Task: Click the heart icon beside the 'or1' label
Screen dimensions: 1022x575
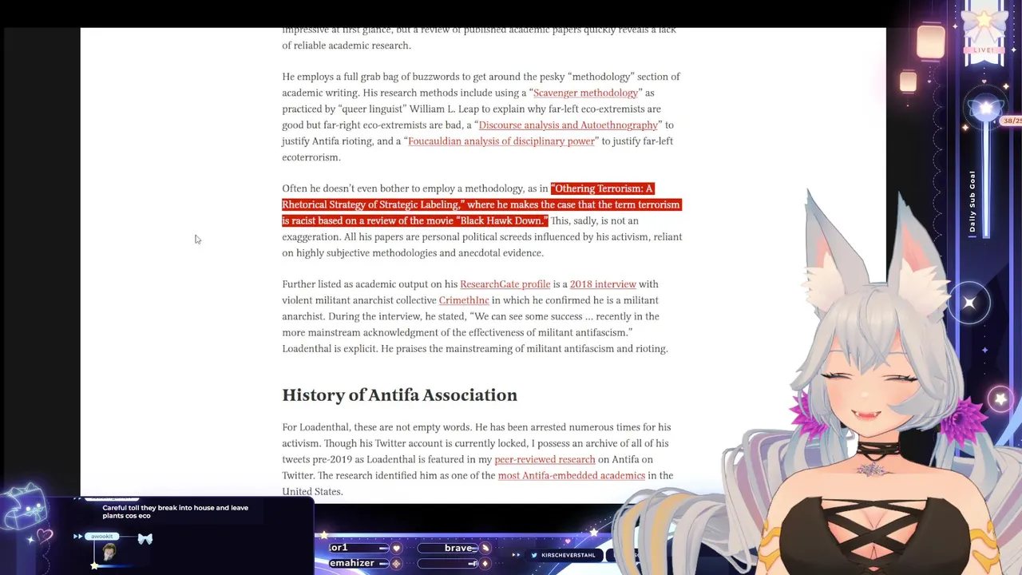Action: pos(396,548)
